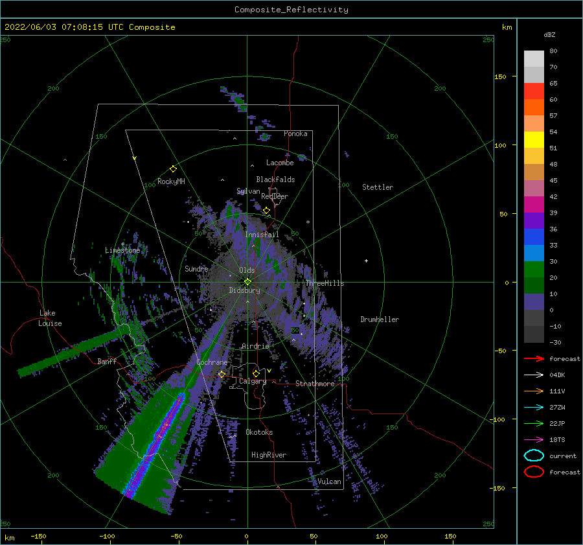
Task: Click the 54 dBZ yellow color swatch
Action: pos(534,139)
